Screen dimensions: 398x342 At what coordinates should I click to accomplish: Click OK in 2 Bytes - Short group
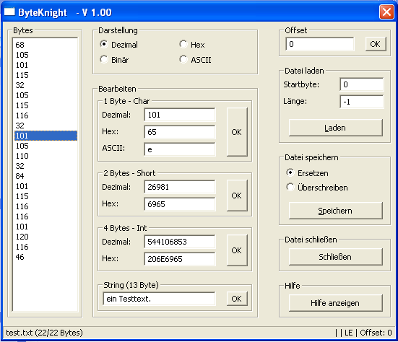237,196
